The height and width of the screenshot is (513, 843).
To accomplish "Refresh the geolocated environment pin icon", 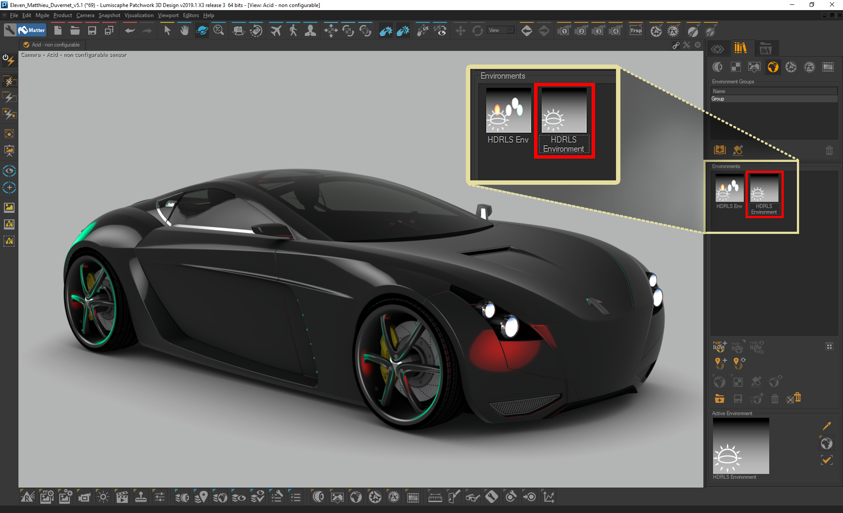I will [739, 363].
